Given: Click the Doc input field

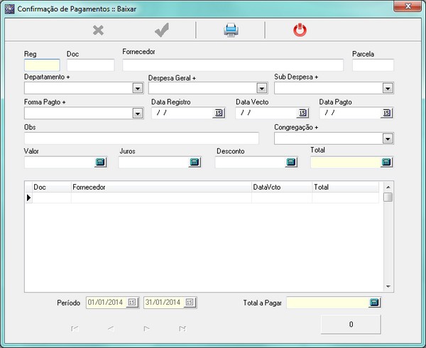Looking at the screenshot, I should pyautogui.click(x=90, y=65).
